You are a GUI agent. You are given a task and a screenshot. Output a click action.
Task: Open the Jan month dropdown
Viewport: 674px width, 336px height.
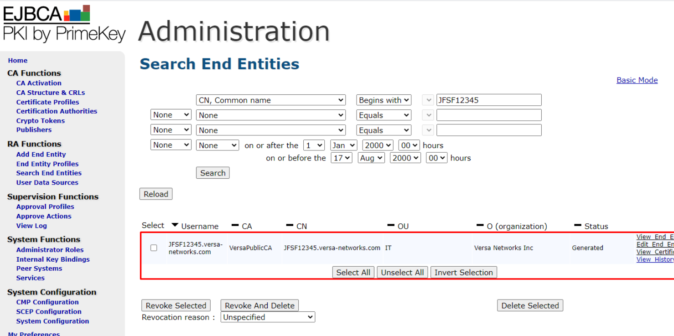point(343,145)
